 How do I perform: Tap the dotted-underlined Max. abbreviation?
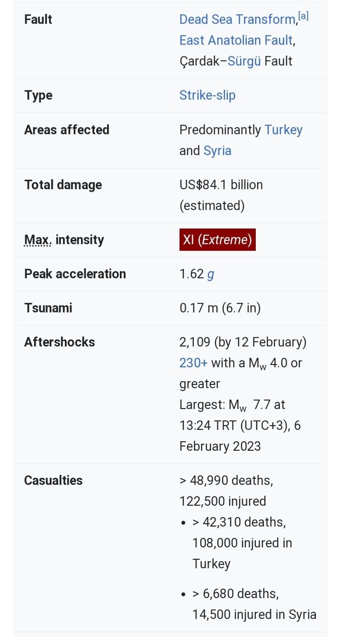[37, 240]
